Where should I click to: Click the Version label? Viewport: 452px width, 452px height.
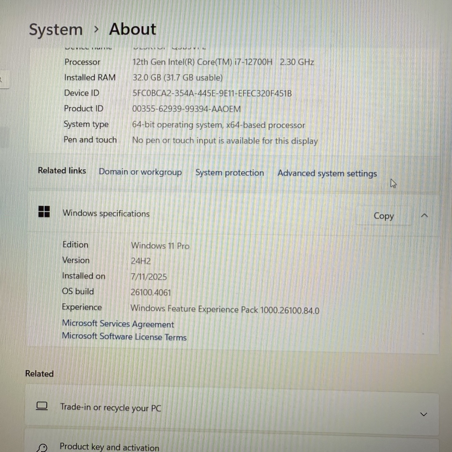[x=76, y=260]
